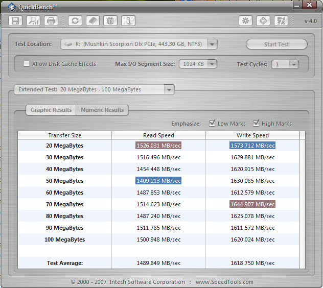This screenshot has width=323, height=288.
Task: Click the refresh arrows toolbar icon
Action: click(75, 21)
